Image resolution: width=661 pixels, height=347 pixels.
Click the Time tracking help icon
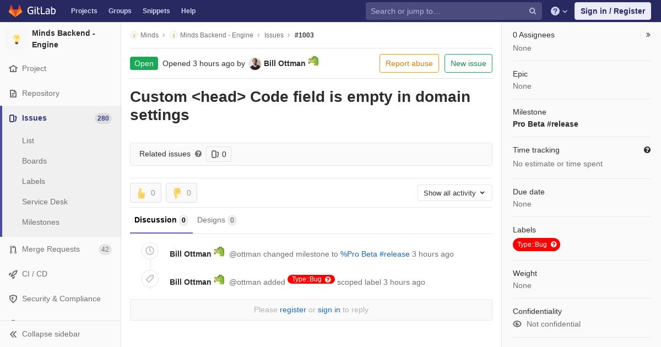647,150
